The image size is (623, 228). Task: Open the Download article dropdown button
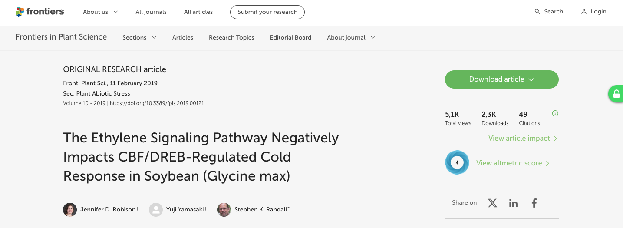pyautogui.click(x=501, y=79)
